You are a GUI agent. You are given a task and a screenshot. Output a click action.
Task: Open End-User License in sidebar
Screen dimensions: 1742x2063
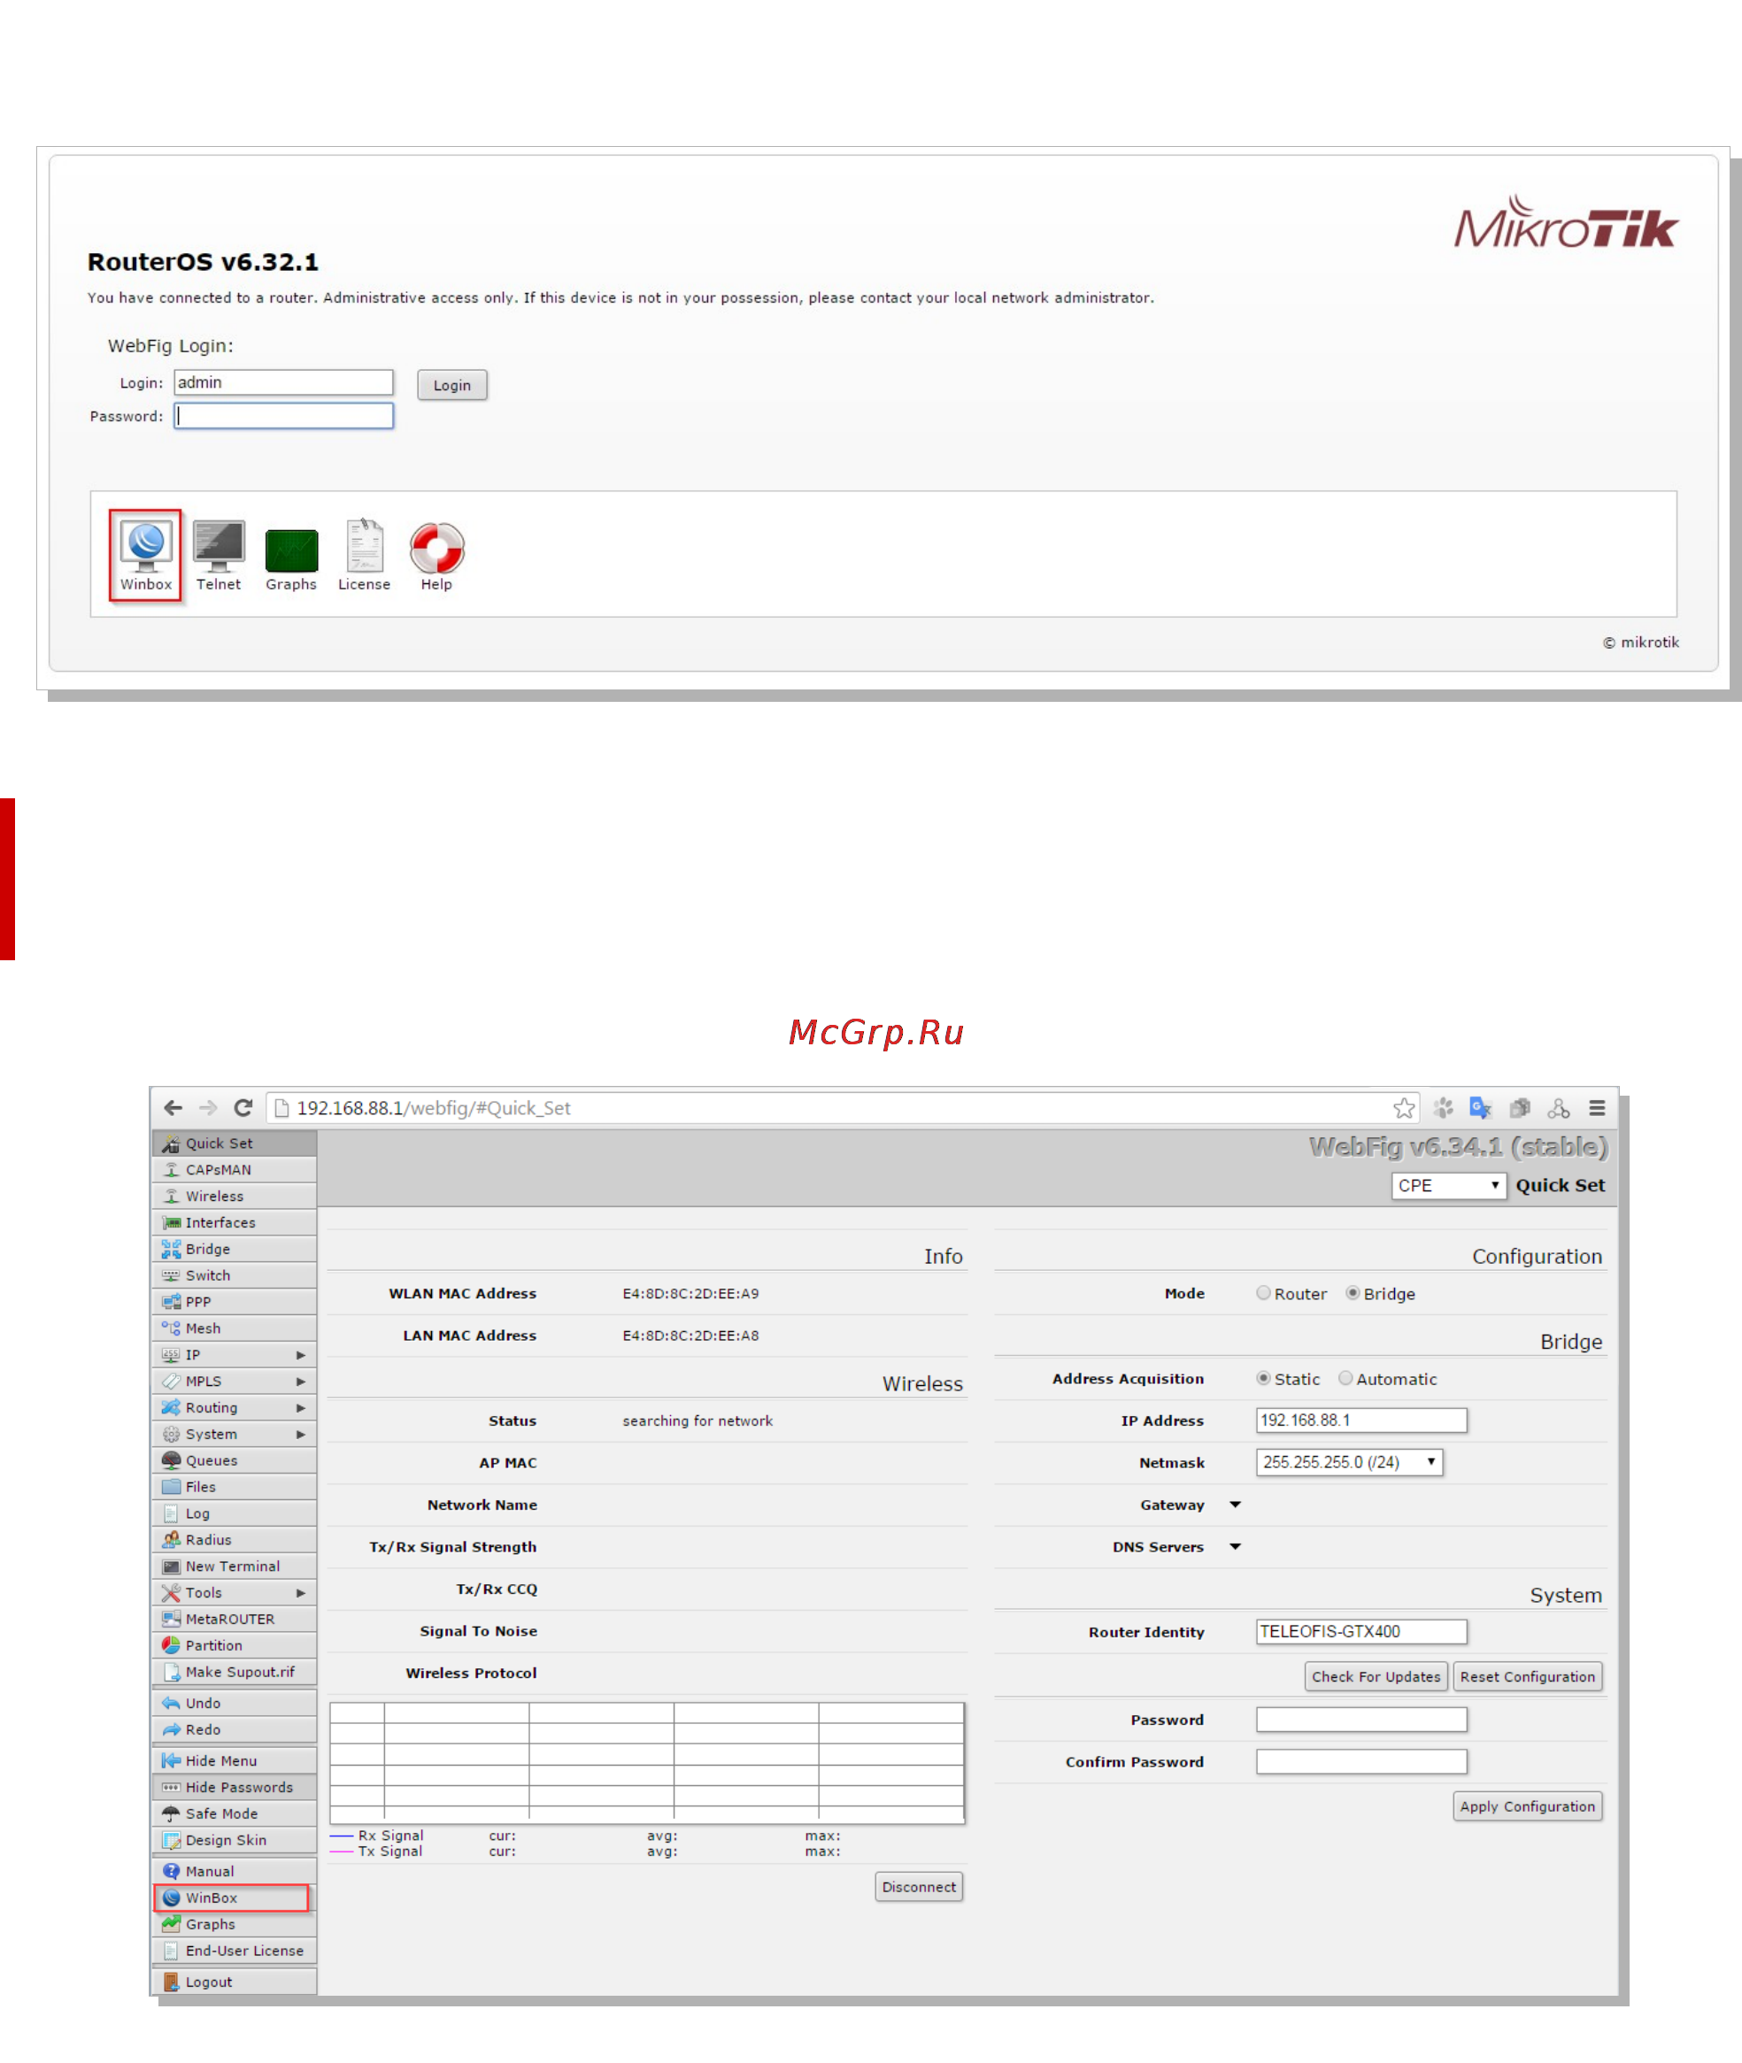pyautogui.click(x=234, y=1951)
